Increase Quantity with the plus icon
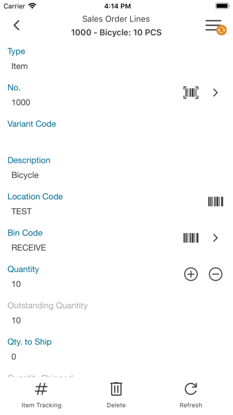This screenshot has width=233, height=415. [x=191, y=274]
